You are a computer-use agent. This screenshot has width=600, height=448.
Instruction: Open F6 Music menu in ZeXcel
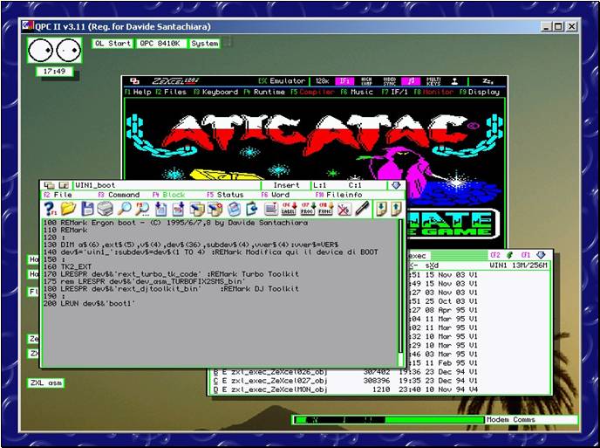(x=357, y=92)
